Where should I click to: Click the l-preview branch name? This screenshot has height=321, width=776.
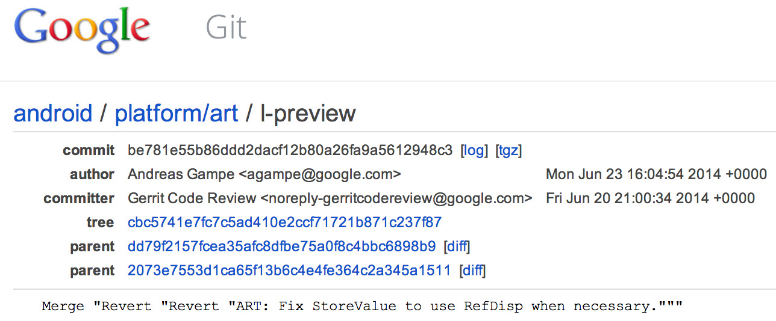pyautogui.click(x=308, y=113)
